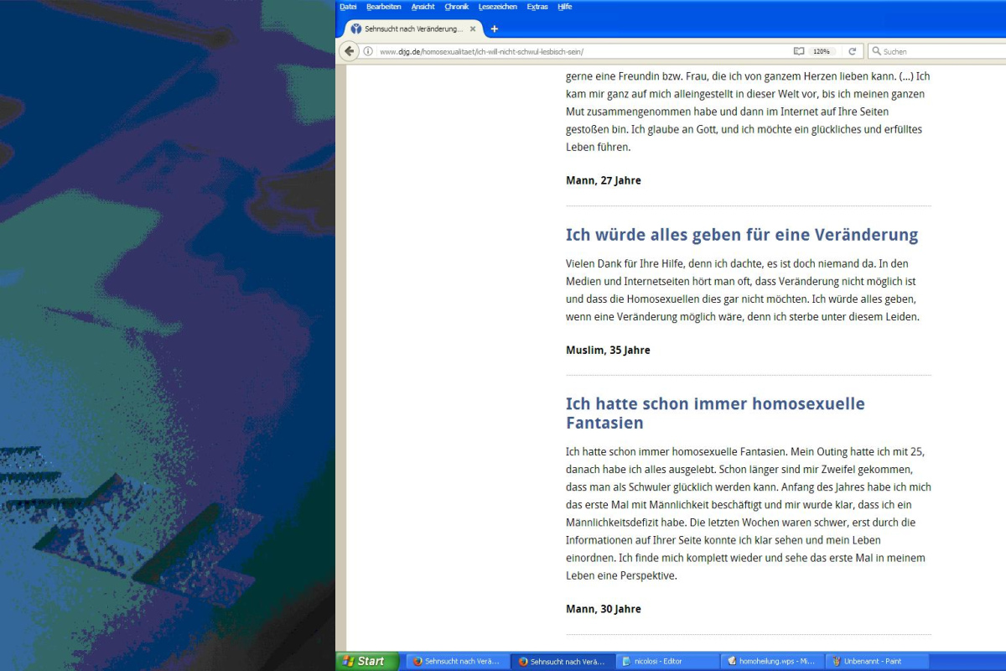Click the search magnifier icon
Screen dimensions: 1006x671
pyautogui.click(x=877, y=51)
